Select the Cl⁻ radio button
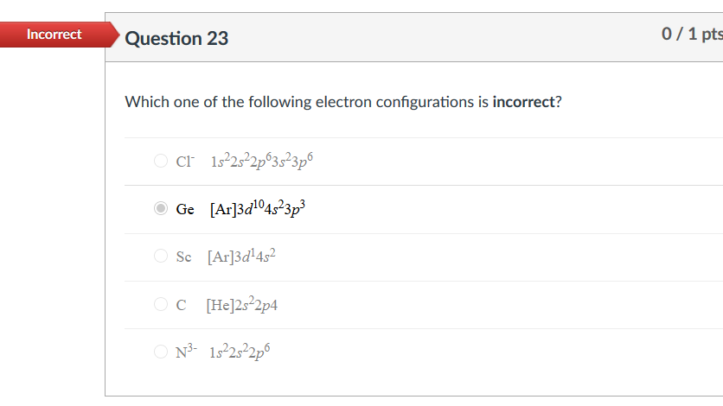 [x=160, y=161]
